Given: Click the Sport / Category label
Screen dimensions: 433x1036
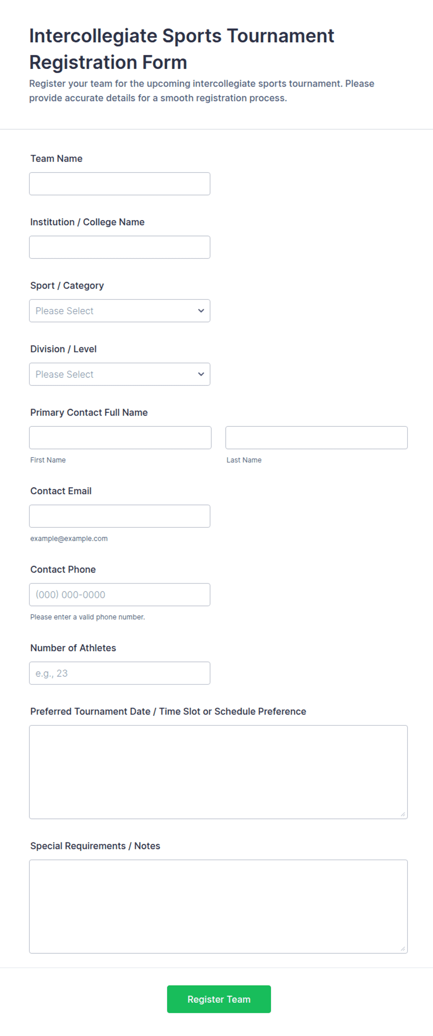Looking at the screenshot, I should (67, 286).
